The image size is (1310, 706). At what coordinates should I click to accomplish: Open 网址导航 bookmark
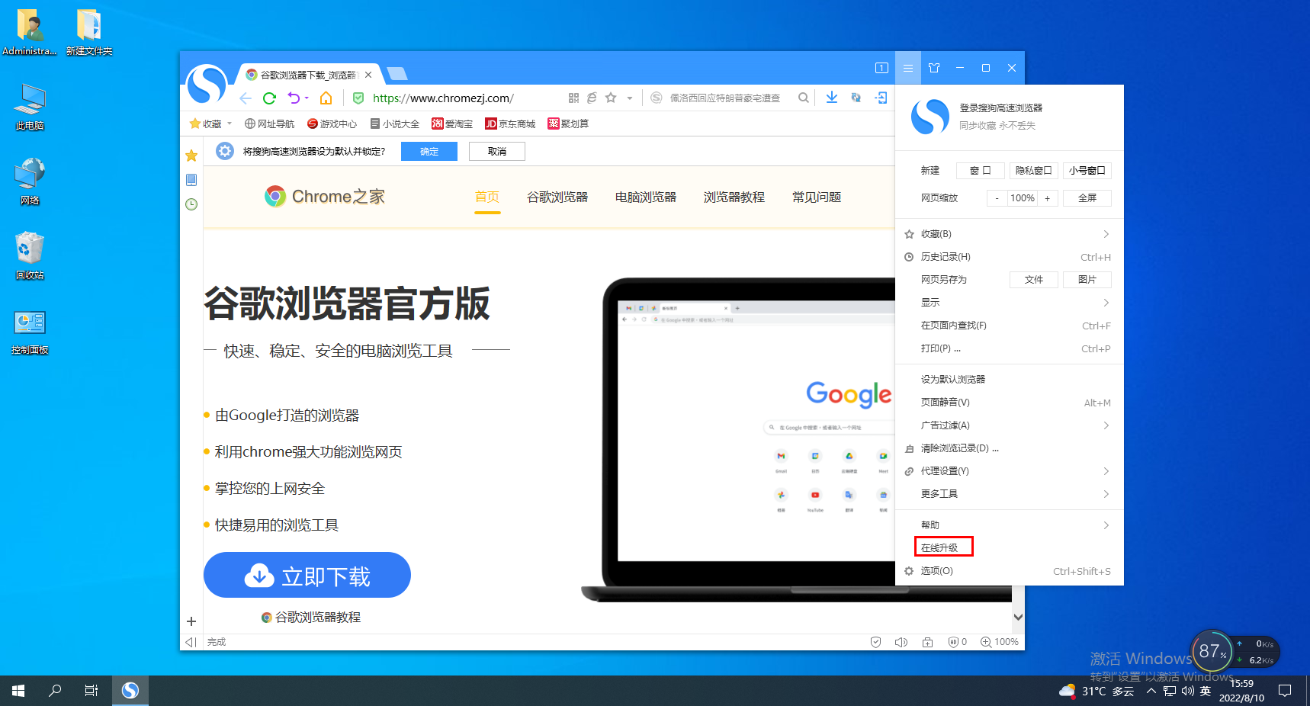coord(269,124)
